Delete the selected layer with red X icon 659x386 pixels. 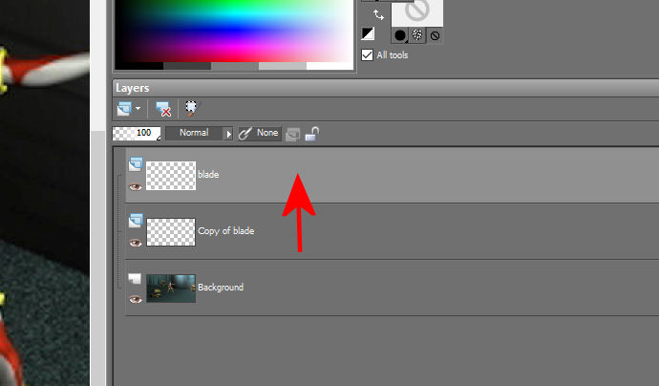pyautogui.click(x=163, y=109)
